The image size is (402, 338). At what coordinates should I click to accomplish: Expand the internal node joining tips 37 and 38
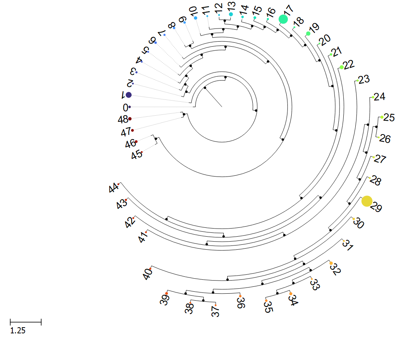point(203,301)
